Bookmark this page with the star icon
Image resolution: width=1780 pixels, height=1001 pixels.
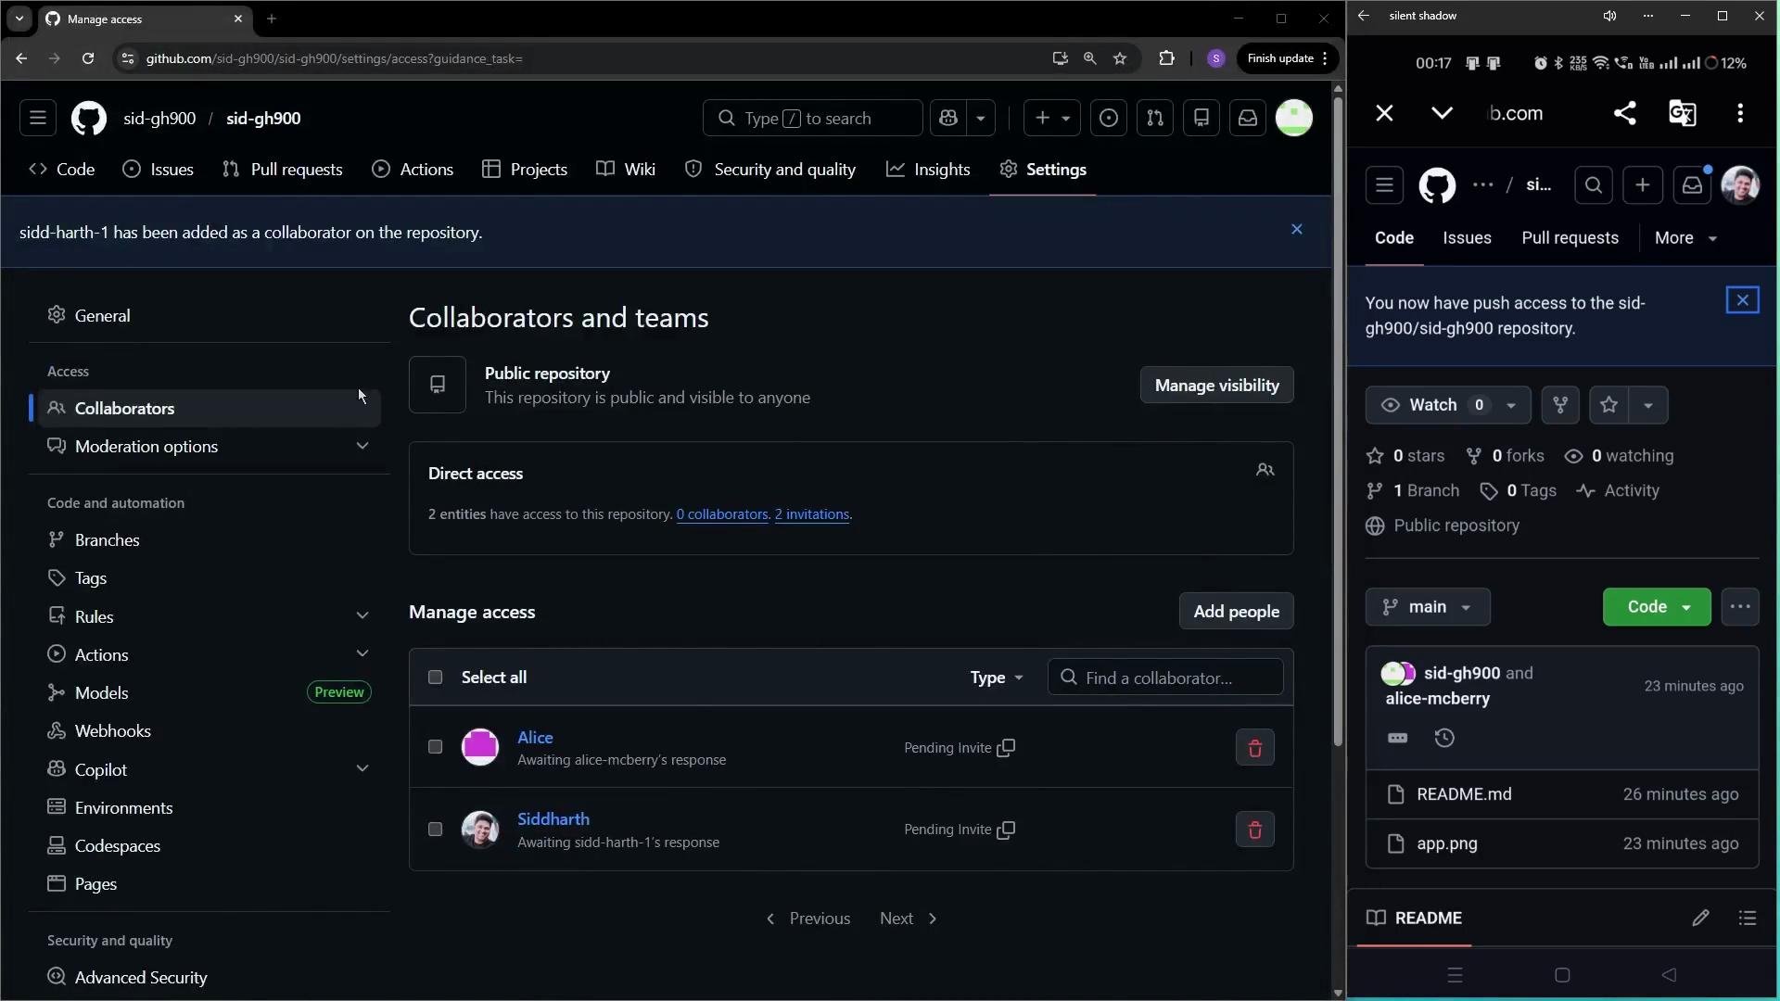click(x=1120, y=58)
